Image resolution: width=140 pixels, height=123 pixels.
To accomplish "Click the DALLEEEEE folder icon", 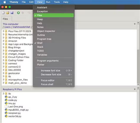I will (x=6, y=70).
